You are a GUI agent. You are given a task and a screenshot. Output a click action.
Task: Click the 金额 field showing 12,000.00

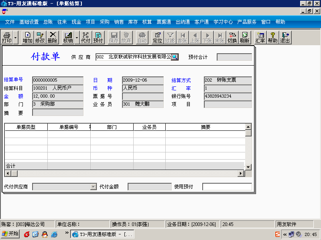[58, 96]
